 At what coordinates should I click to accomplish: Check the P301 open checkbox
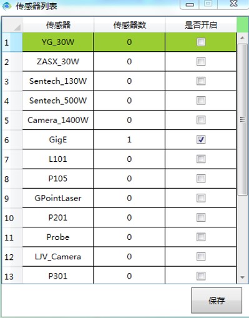[x=201, y=276]
